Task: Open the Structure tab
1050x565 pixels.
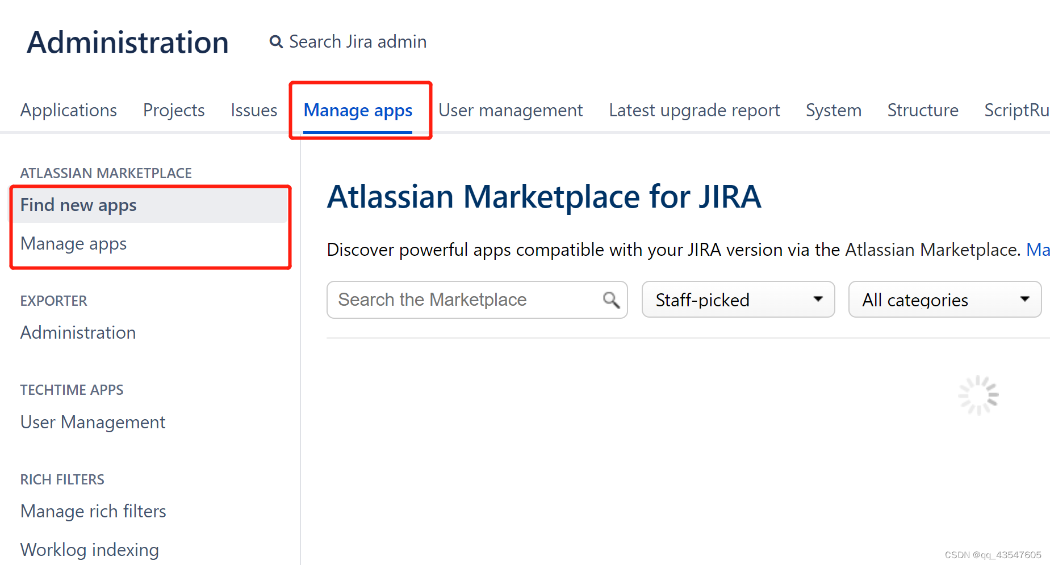Action: pyautogui.click(x=923, y=110)
